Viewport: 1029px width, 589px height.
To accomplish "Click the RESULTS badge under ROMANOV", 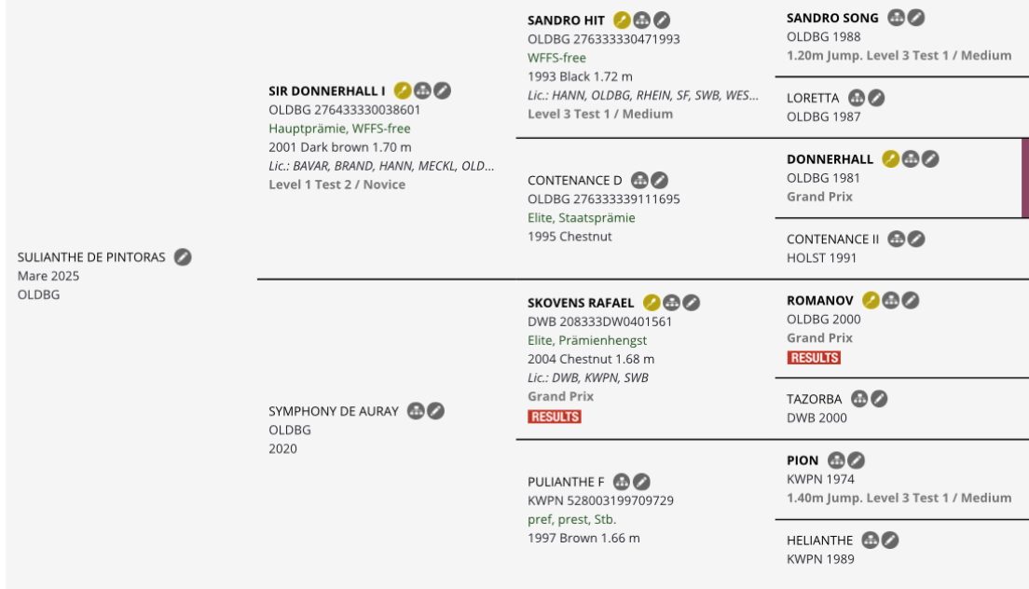I will tap(814, 358).
